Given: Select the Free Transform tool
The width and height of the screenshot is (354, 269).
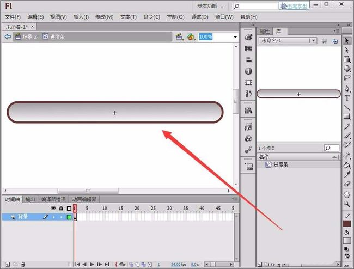Looking at the screenshot, I should click(x=347, y=59).
